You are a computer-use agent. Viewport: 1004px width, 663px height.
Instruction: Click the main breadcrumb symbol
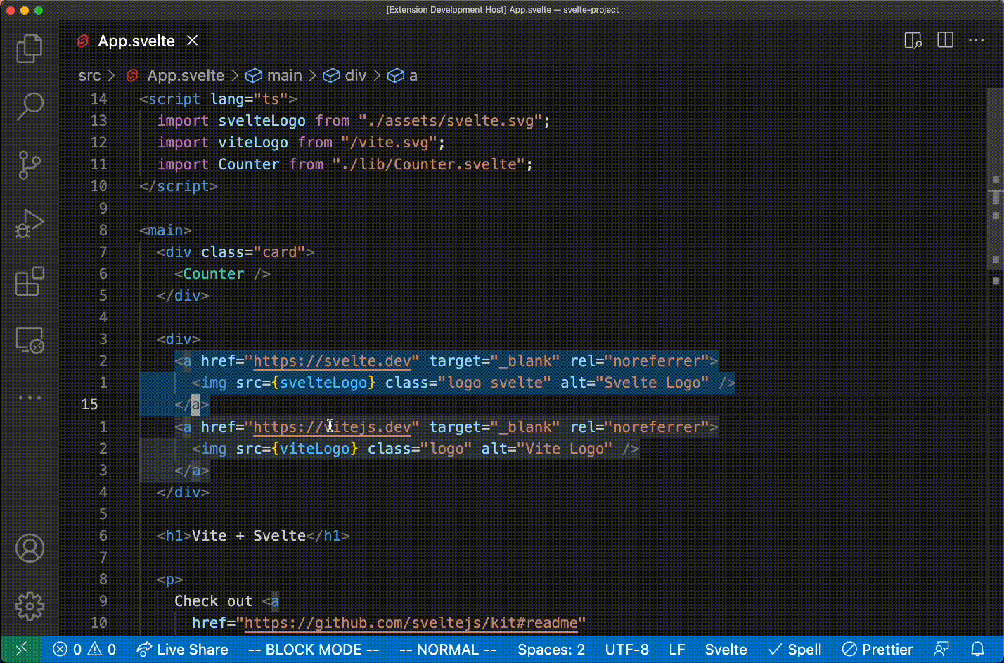(x=274, y=75)
